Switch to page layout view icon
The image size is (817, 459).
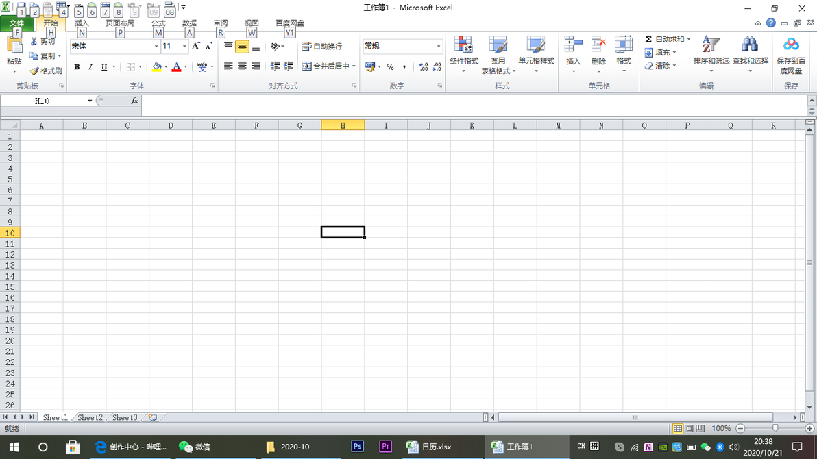[689, 428]
